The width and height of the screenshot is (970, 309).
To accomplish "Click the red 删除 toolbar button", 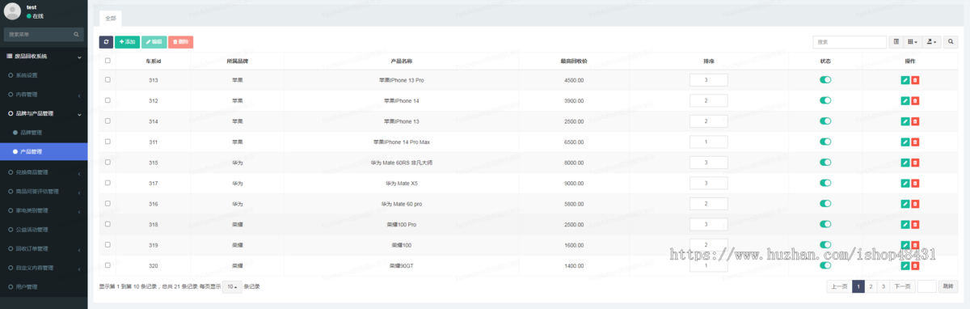I will (181, 41).
